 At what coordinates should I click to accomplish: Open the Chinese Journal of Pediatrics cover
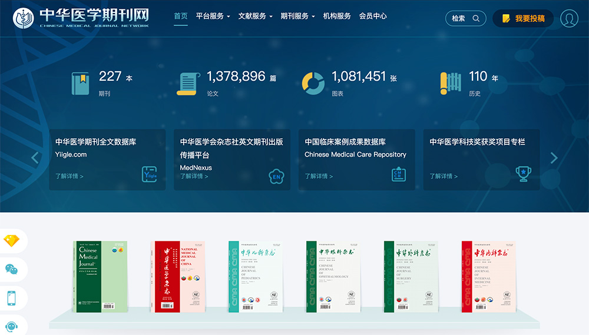pos(256,277)
